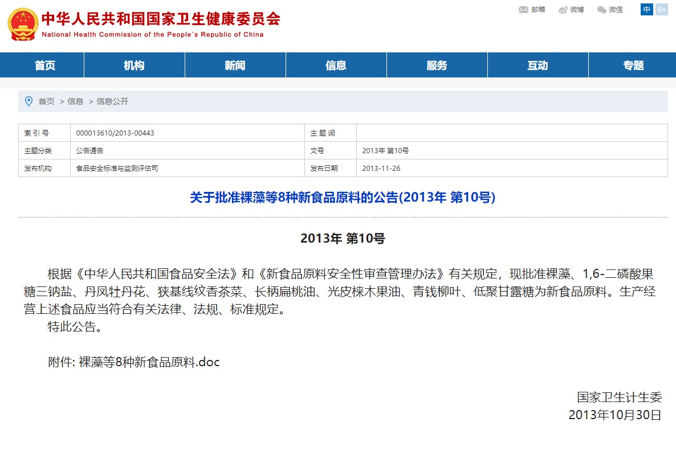Click the 2013-11-26 publish date

click(381, 169)
